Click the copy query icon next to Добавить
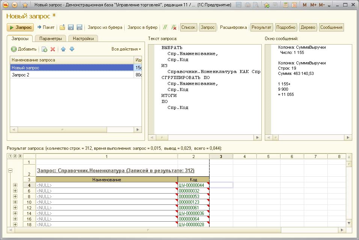This screenshot has width=359, height=240. coord(44,49)
